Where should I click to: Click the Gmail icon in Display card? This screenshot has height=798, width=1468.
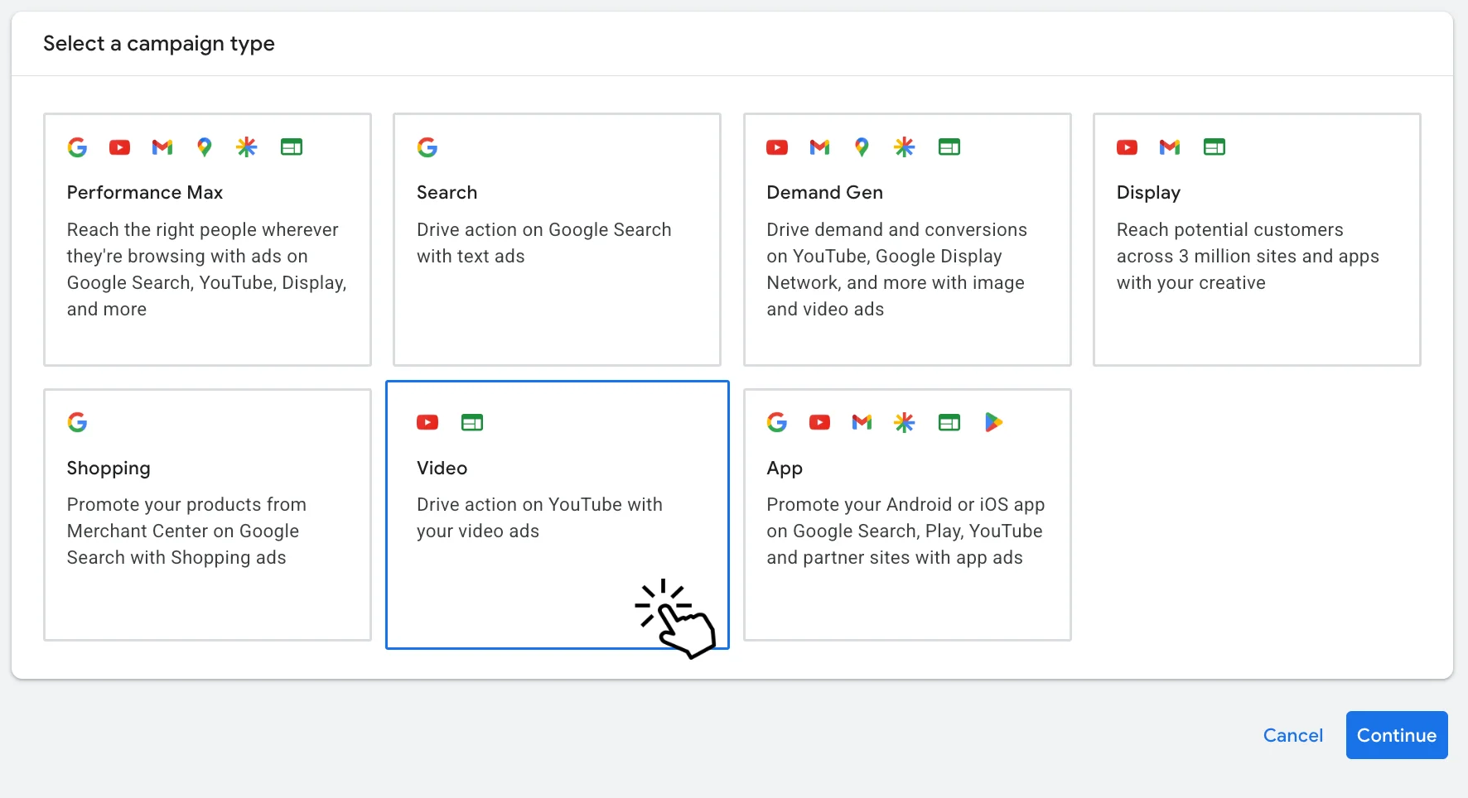tap(1170, 147)
